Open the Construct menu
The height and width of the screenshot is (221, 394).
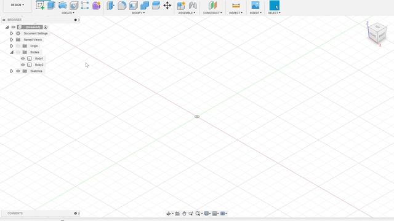point(212,13)
